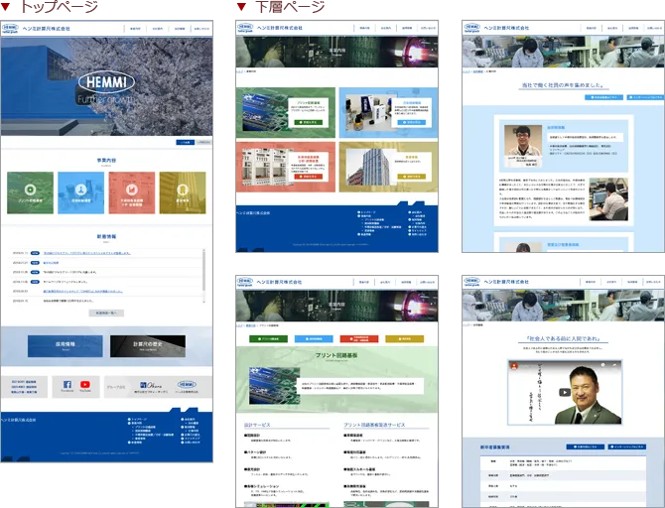Click green details button in business list page
This screenshot has height=508, width=665.
coord(309,122)
